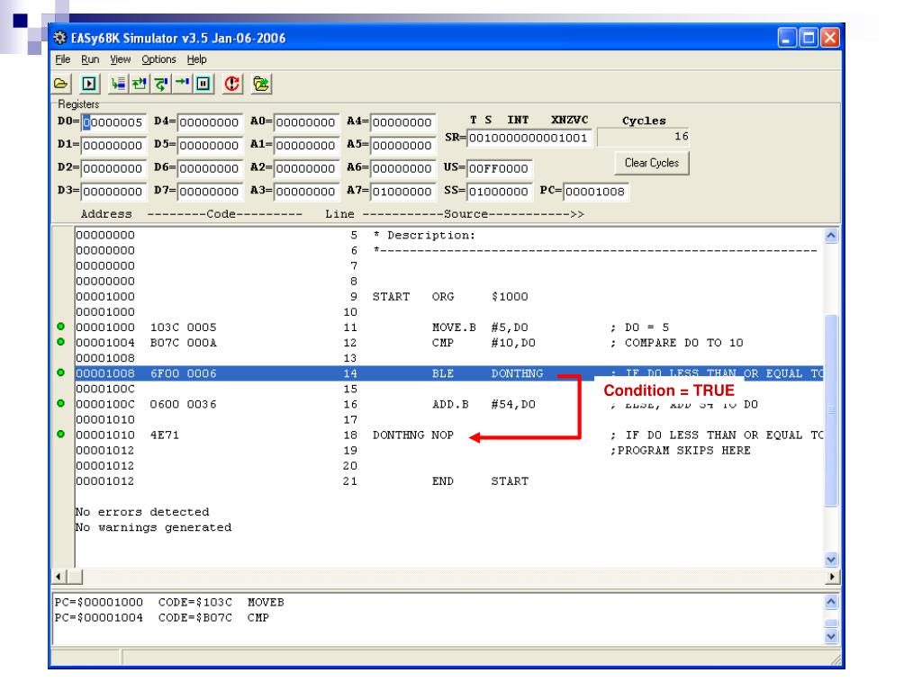Screen dimensions: 922x691
Task: Click the START ORG $1000 line
Action: 450,297
